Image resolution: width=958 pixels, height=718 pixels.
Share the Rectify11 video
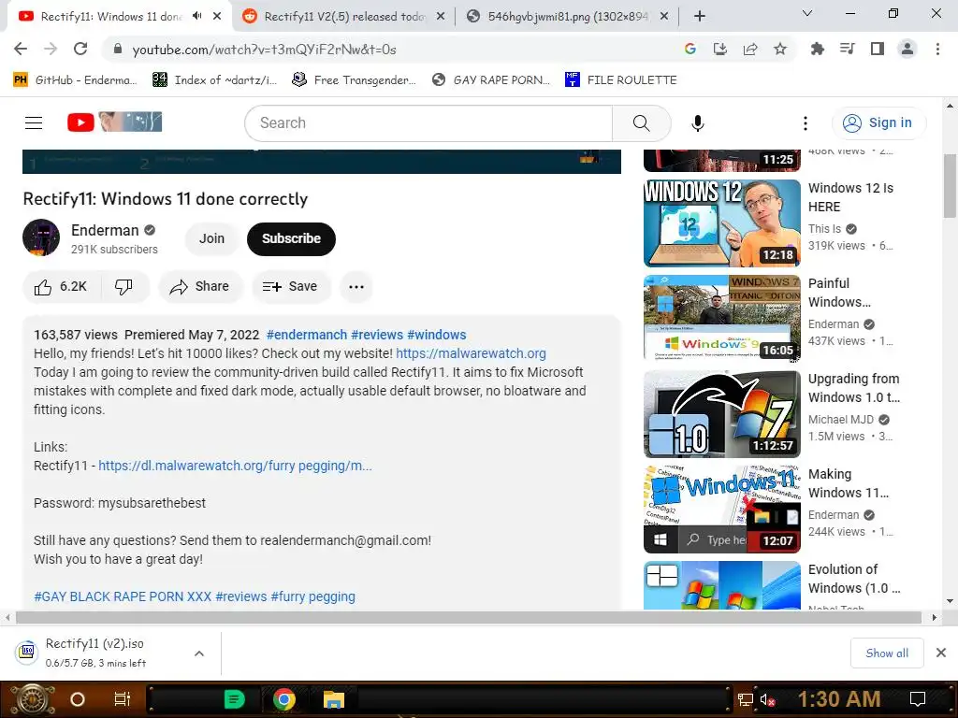point(200,286)
